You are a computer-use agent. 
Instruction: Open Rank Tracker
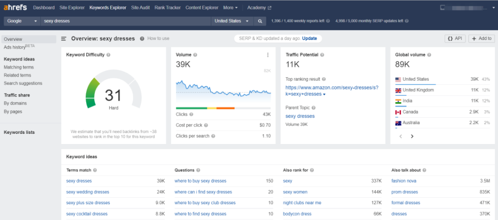coord(167,7)
